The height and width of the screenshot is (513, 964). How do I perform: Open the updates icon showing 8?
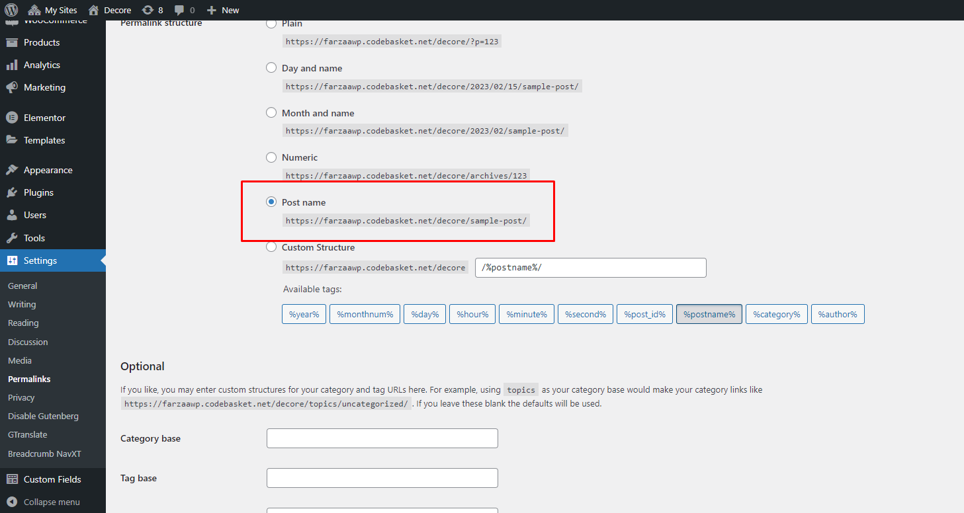pyautogui.click(x=148, y=10)
